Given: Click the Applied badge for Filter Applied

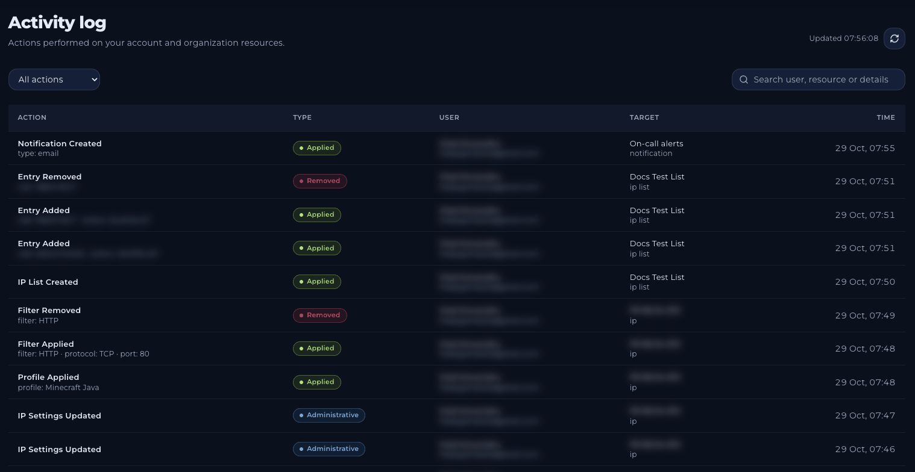Looking at the screenshot, I should pos(317,349).
